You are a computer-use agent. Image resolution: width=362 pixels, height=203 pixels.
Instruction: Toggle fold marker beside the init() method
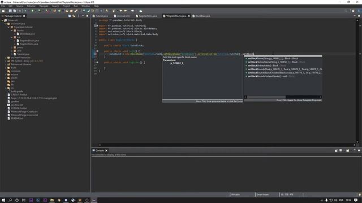click(x=97, y=51)
